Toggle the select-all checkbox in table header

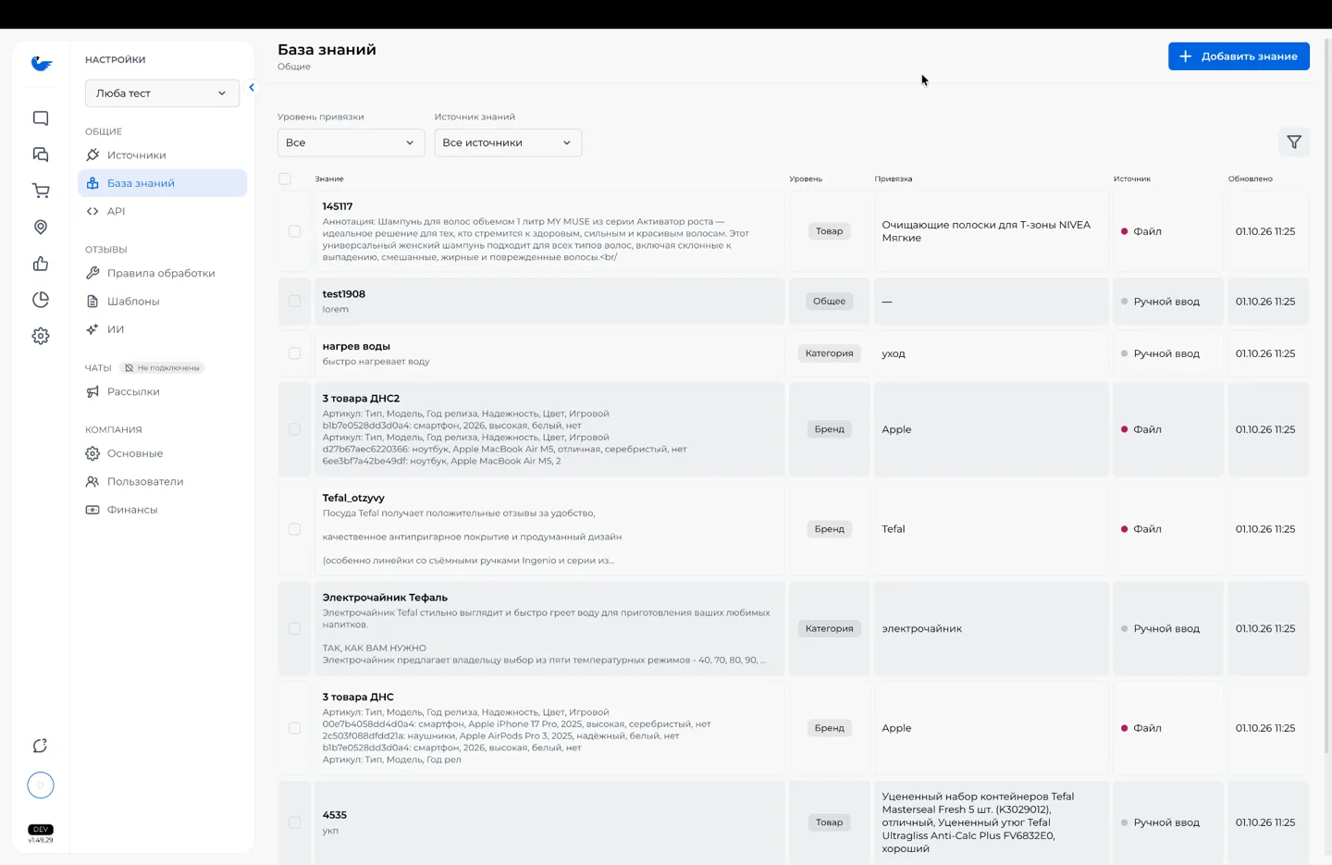[x=285, y=179]
